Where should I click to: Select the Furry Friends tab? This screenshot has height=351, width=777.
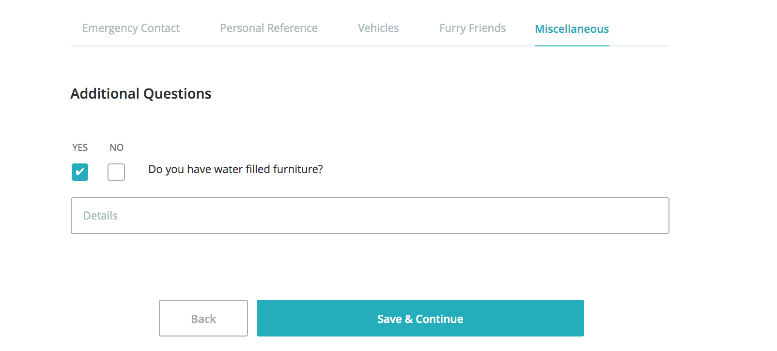click(x=472, y=29)
